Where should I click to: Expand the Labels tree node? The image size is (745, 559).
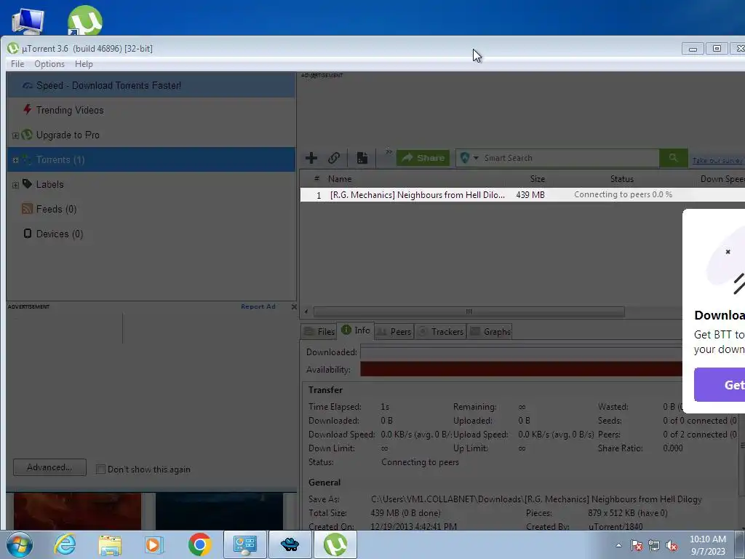[x=15, y=185]
